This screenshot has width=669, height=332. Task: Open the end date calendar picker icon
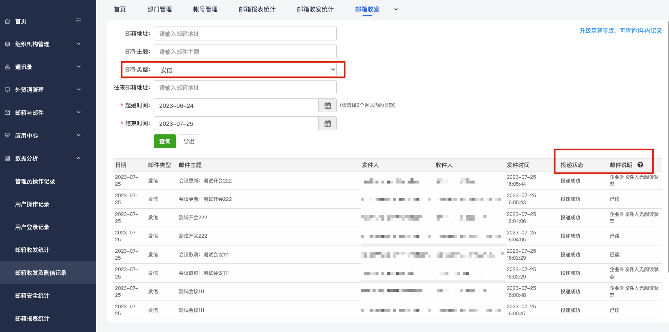point(327,123)
